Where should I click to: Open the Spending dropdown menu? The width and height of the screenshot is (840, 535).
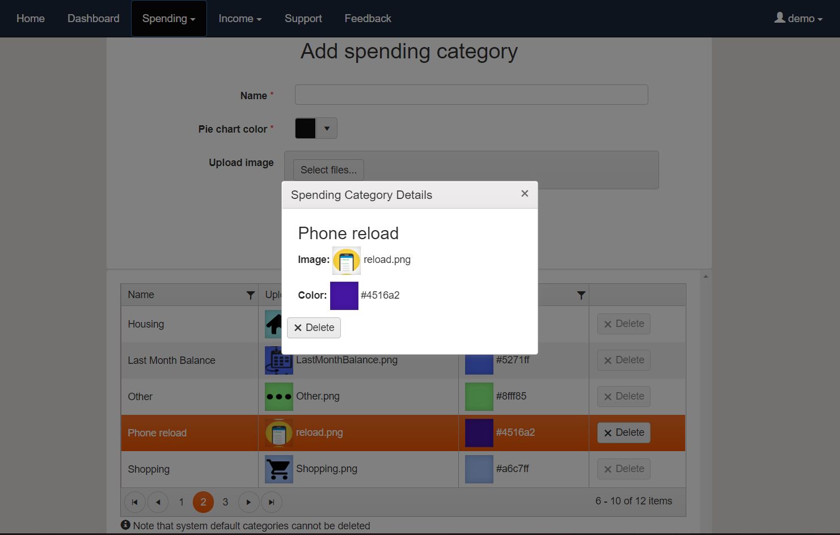point(168,19)
